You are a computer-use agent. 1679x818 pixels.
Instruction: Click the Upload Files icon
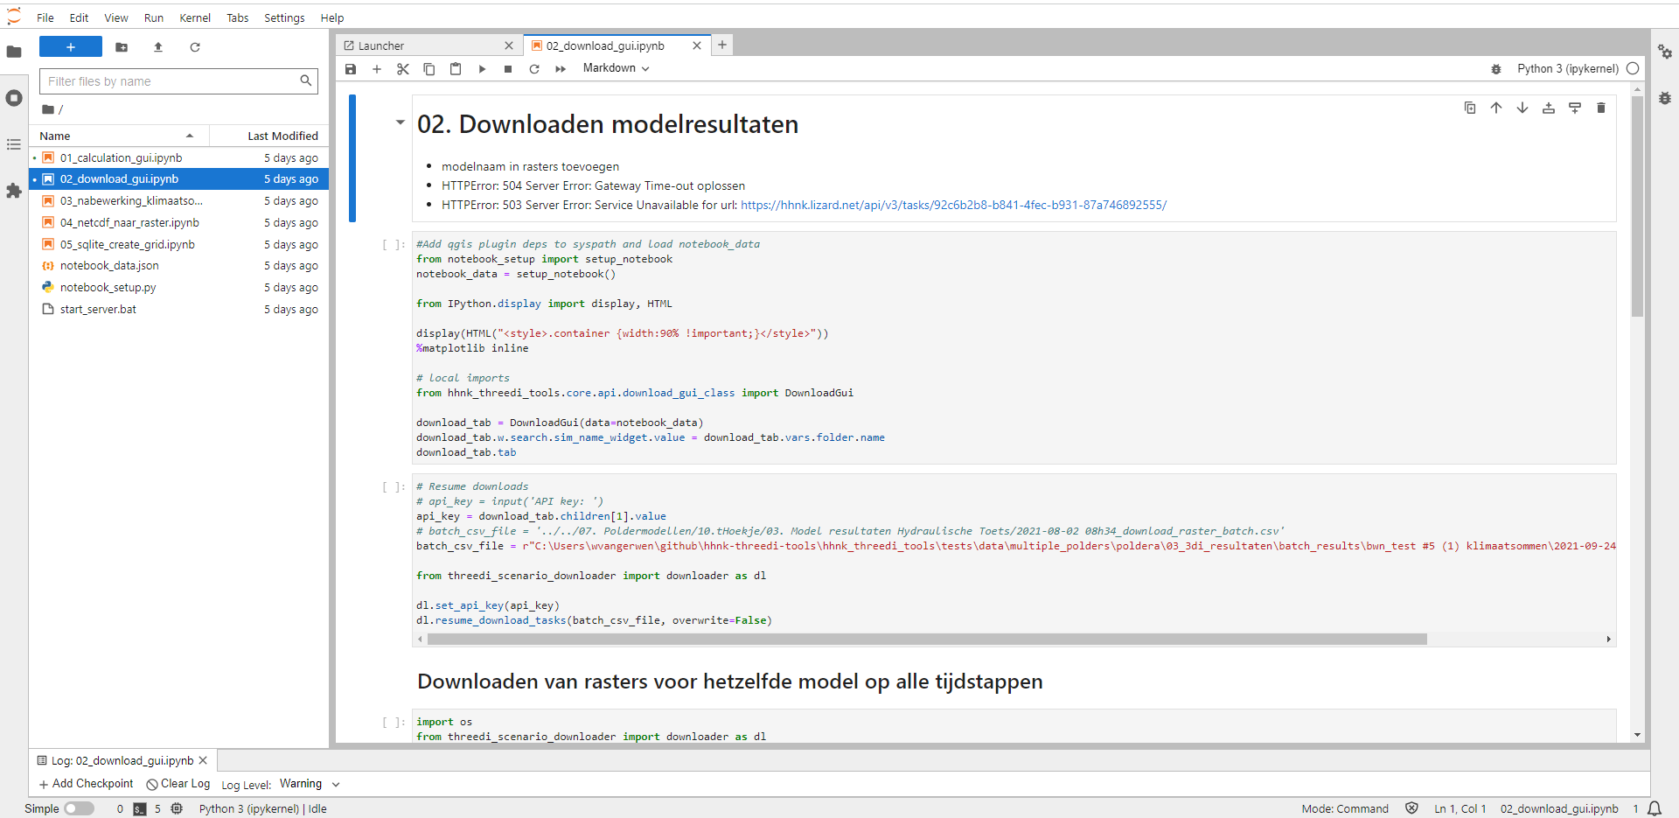158,47
